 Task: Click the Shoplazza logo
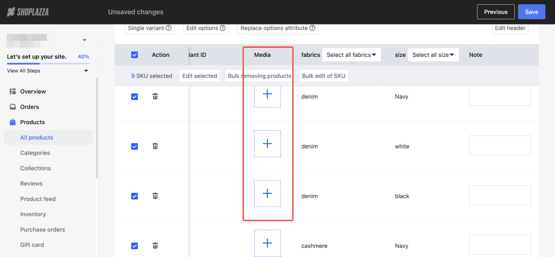coord(28,12)
